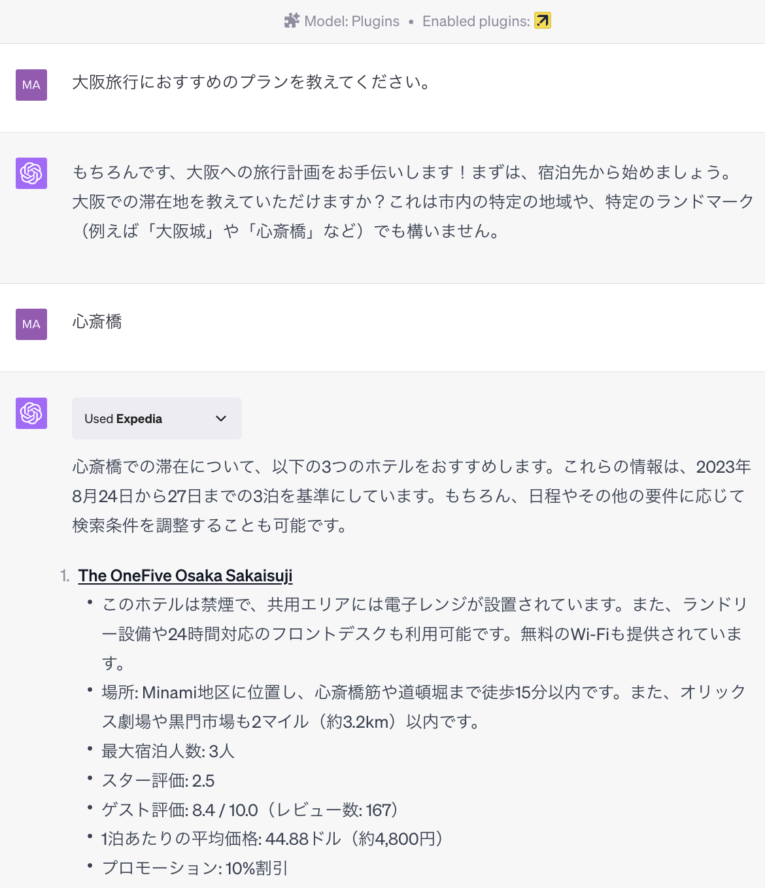Click the 最大宿泊人数: 3人 bullet
Image resolution: width=765 pixels, height=888 pixels.
[168, 751]
